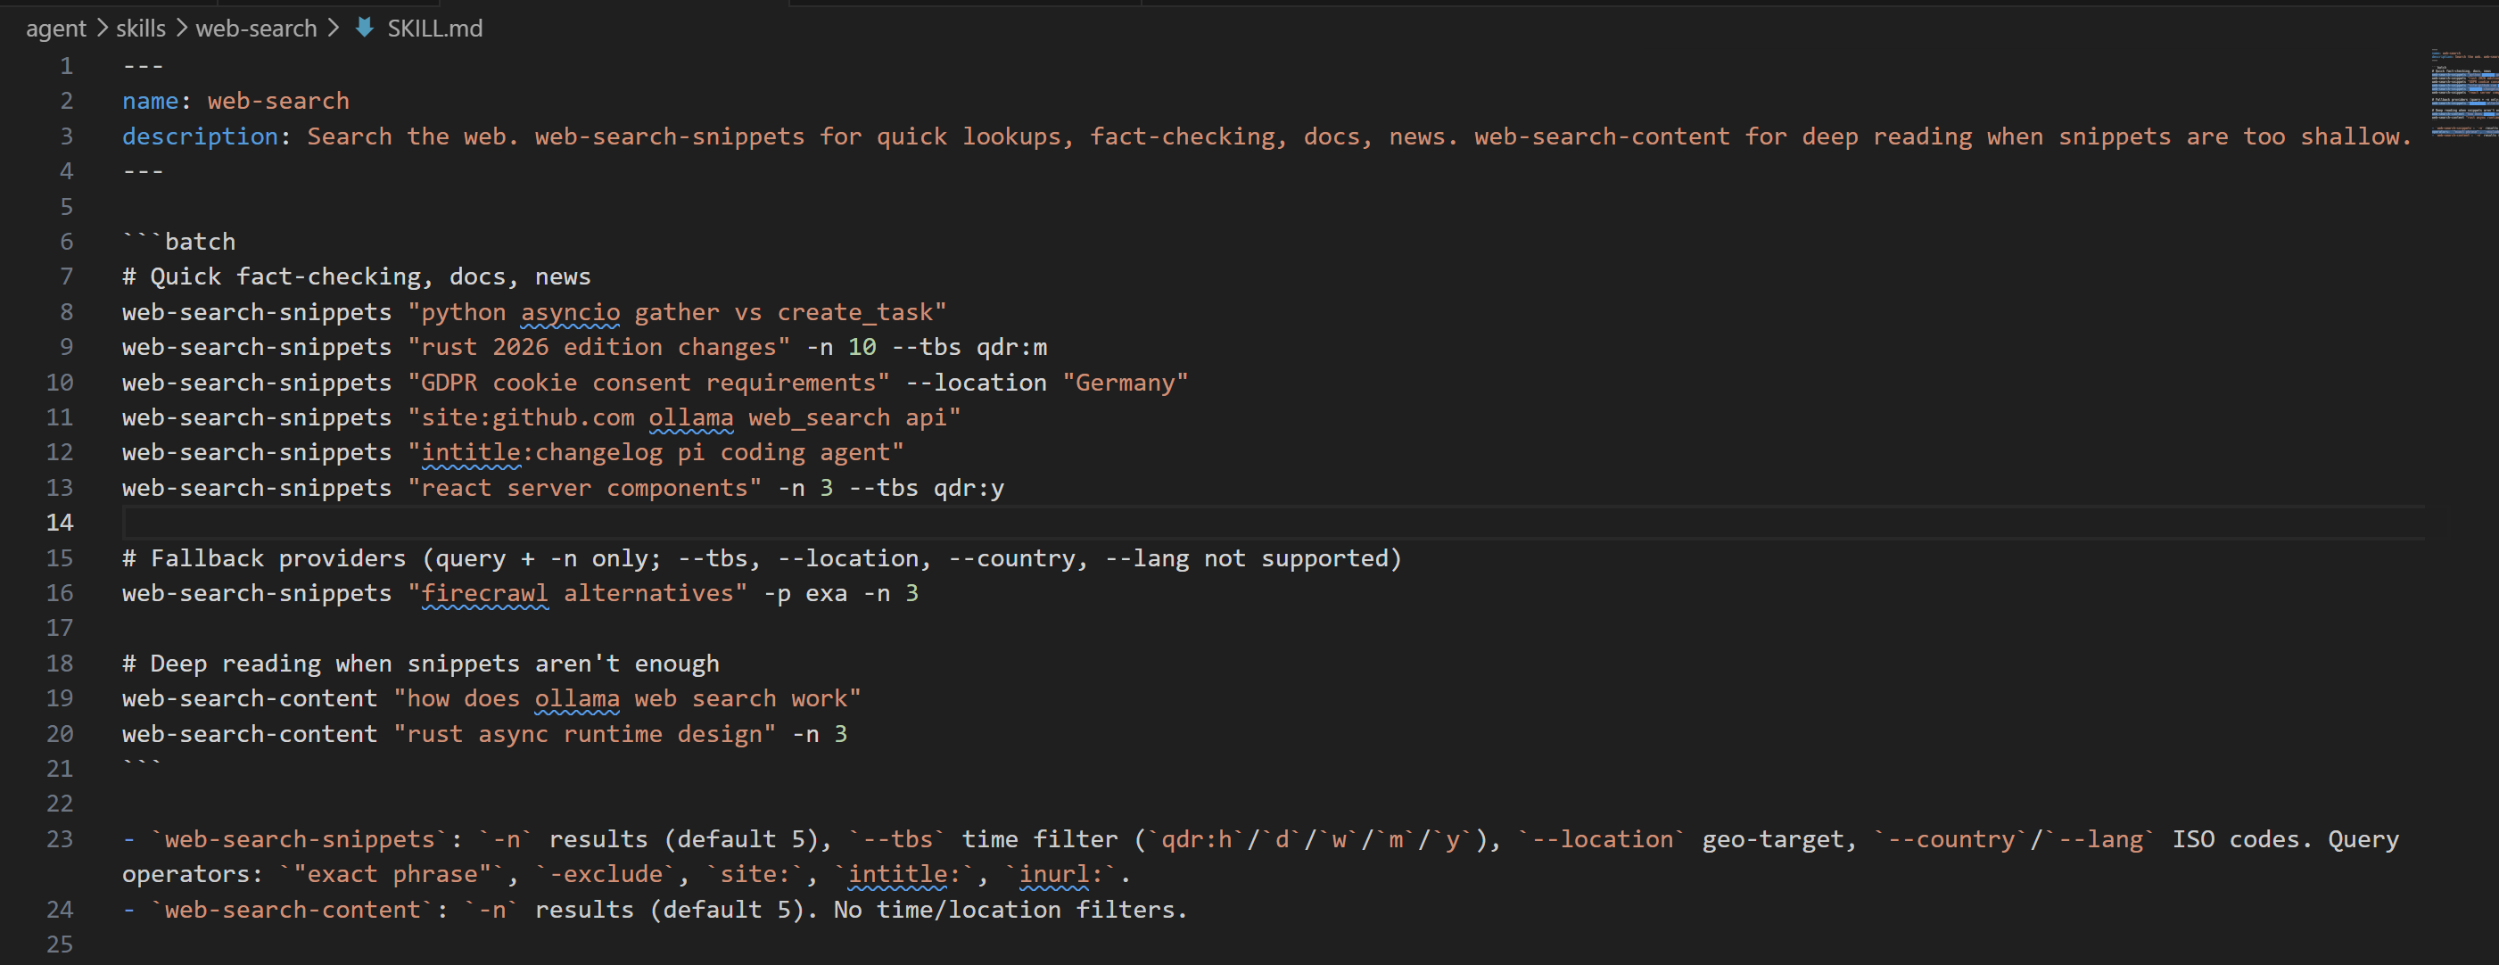Expand chevron after 'skills' breadcrumb

pos(181,29)
